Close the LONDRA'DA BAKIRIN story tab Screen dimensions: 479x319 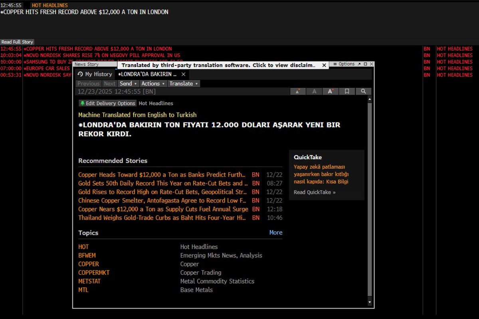[183, 74]
